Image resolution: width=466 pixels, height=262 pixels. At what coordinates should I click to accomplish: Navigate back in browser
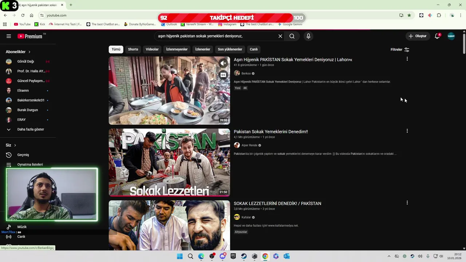click(5, 15)
